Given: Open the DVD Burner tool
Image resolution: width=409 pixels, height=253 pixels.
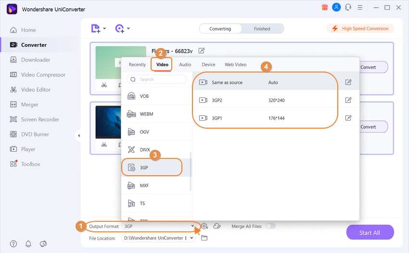Looking at the screenshot, I should (29, 134).
